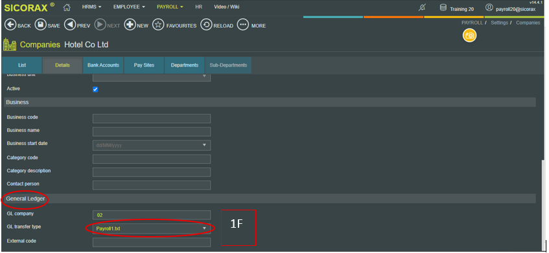Create a record with the NEW plus icon
This screenshot has width=549, height=253.
(x=130, y=25)
